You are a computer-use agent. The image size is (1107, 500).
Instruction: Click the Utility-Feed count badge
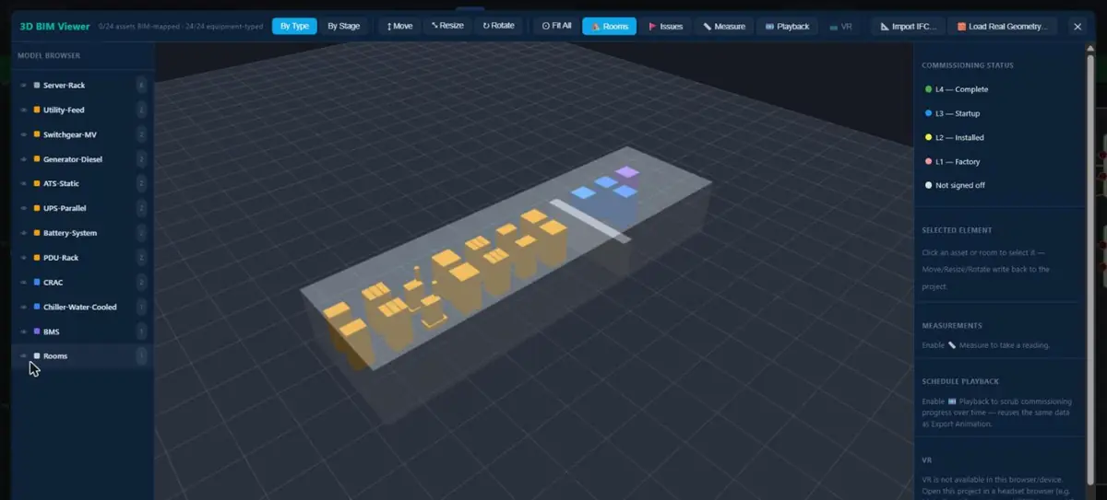[141, 110]
